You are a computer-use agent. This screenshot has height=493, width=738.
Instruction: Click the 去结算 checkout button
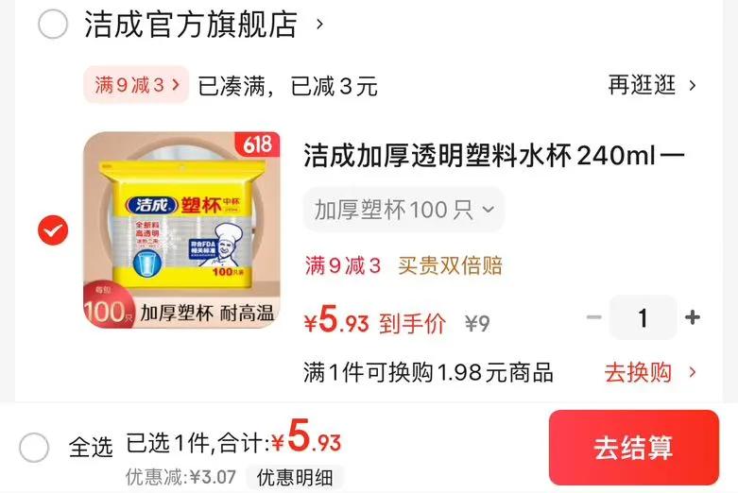point(633,448)
